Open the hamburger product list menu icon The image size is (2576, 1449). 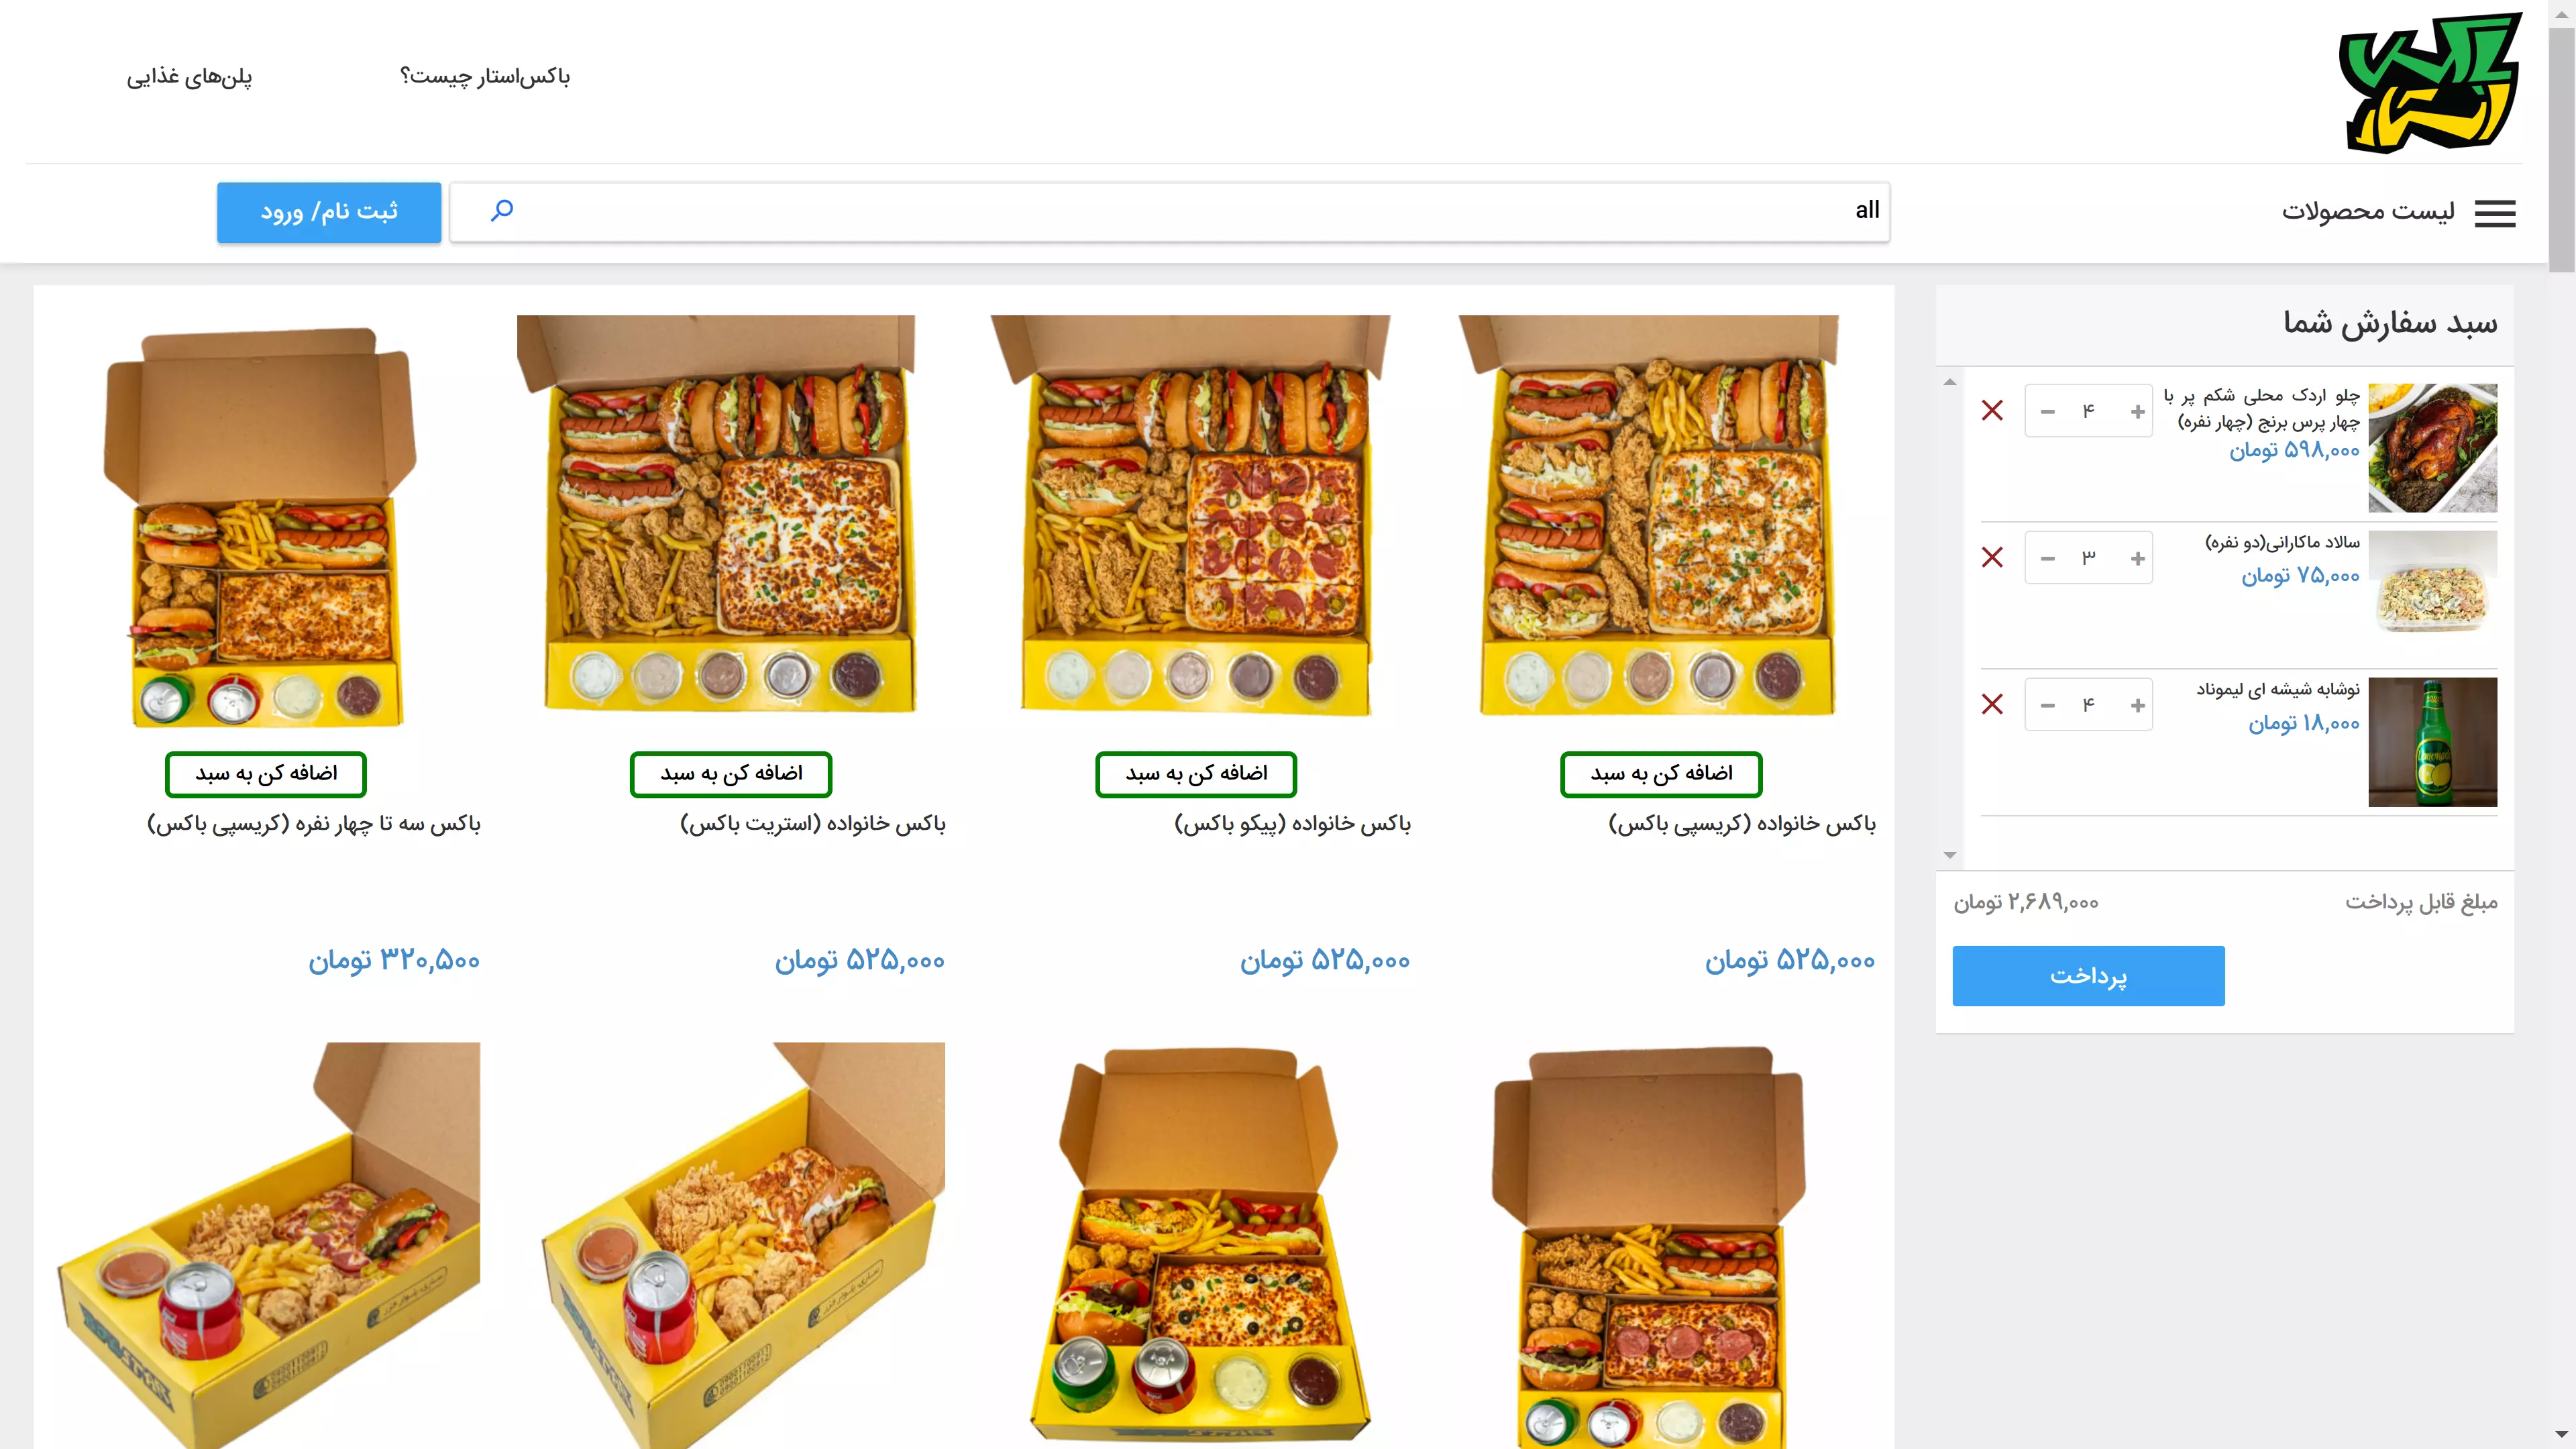2494,213
